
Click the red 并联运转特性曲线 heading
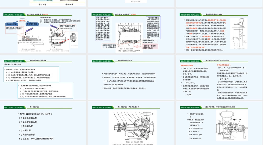click(x=224, y=65)
